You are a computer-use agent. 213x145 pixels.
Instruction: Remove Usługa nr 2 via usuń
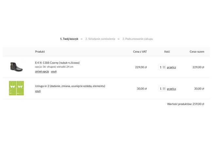38,91
